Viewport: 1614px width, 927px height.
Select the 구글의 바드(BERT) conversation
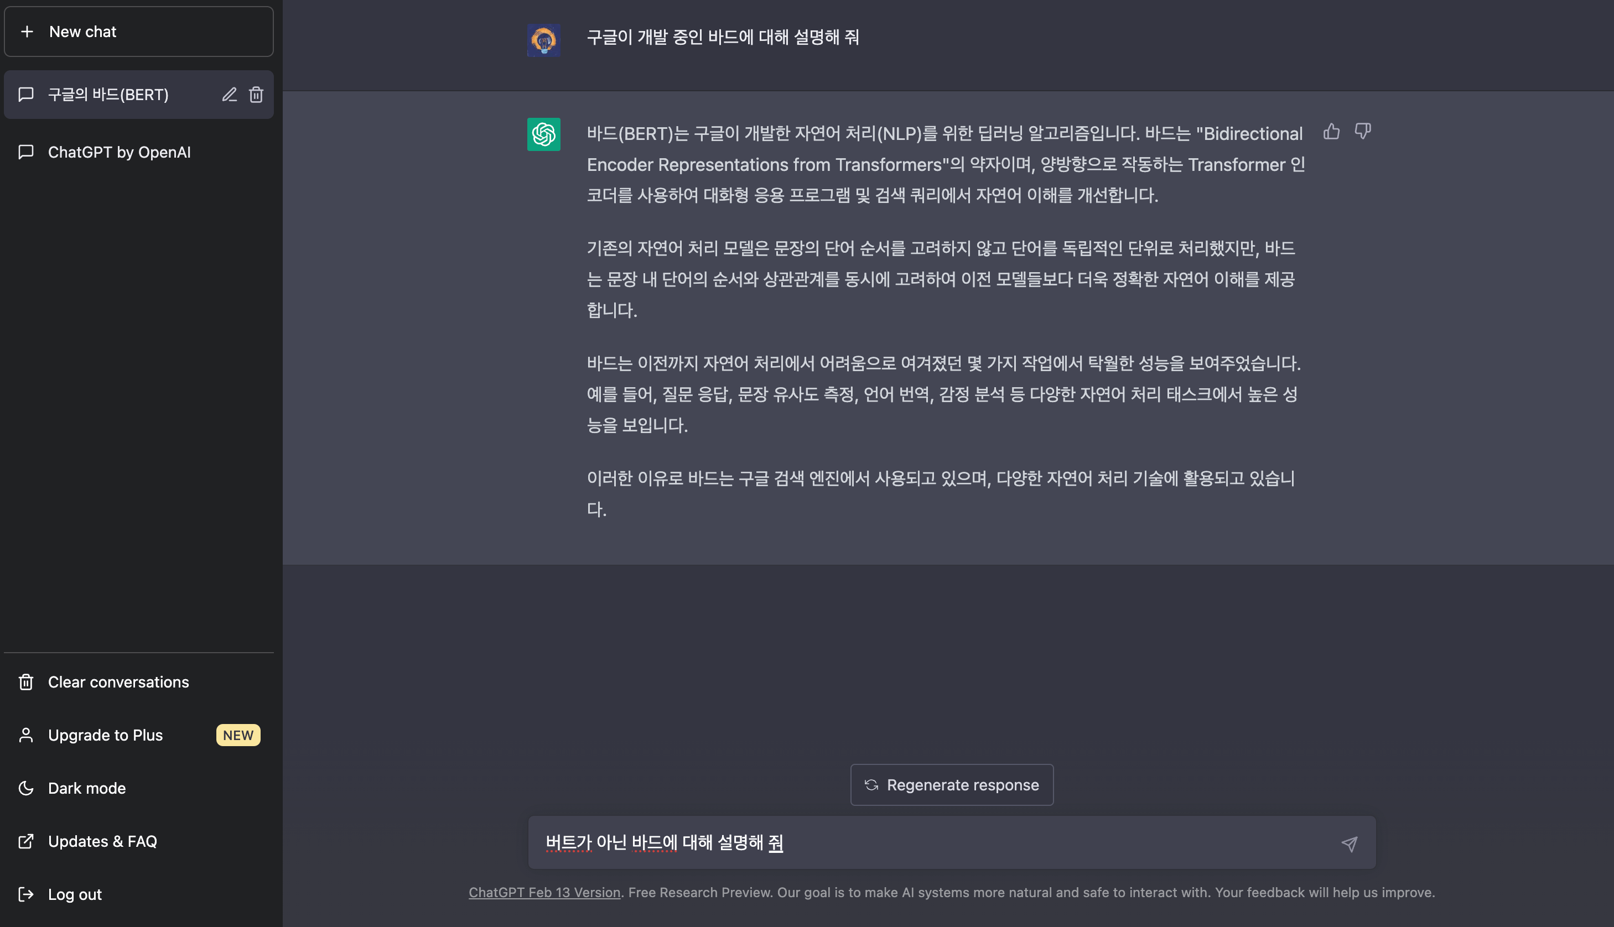(x=108, y=95)
